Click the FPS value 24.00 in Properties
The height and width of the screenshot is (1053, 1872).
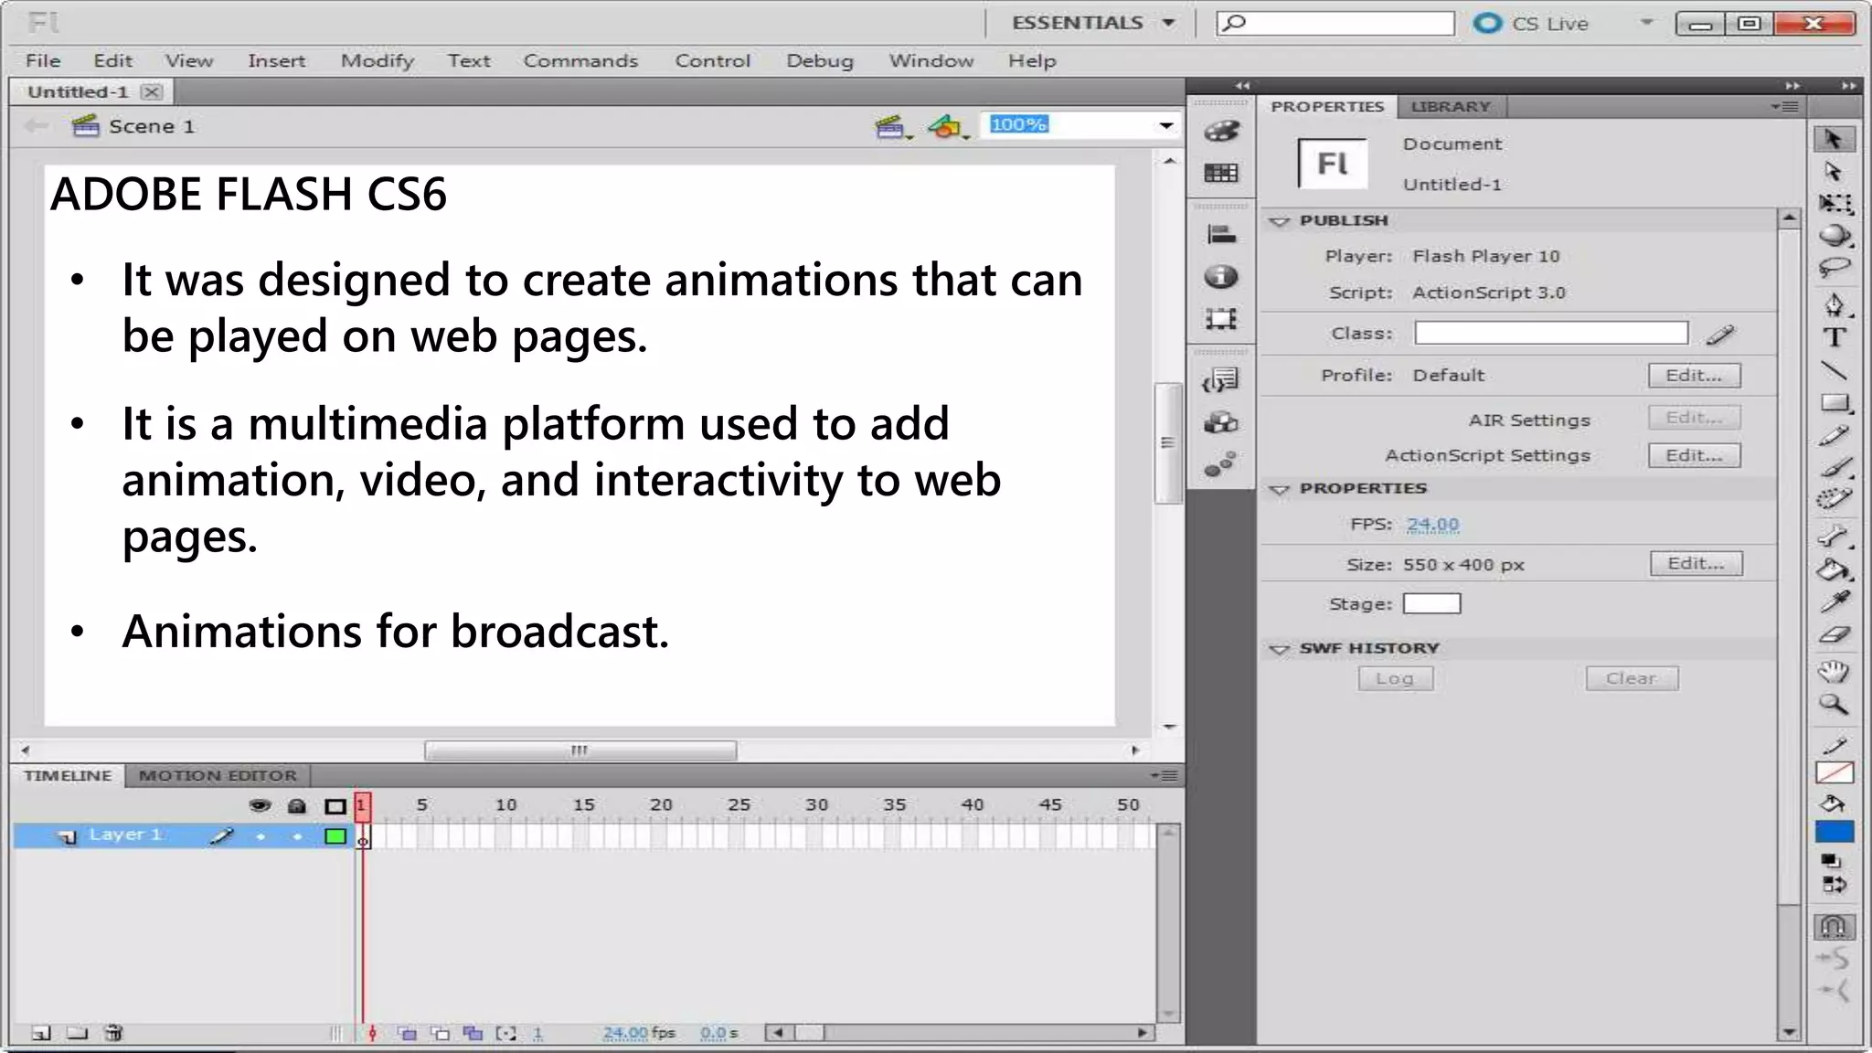coord(1432,525)
